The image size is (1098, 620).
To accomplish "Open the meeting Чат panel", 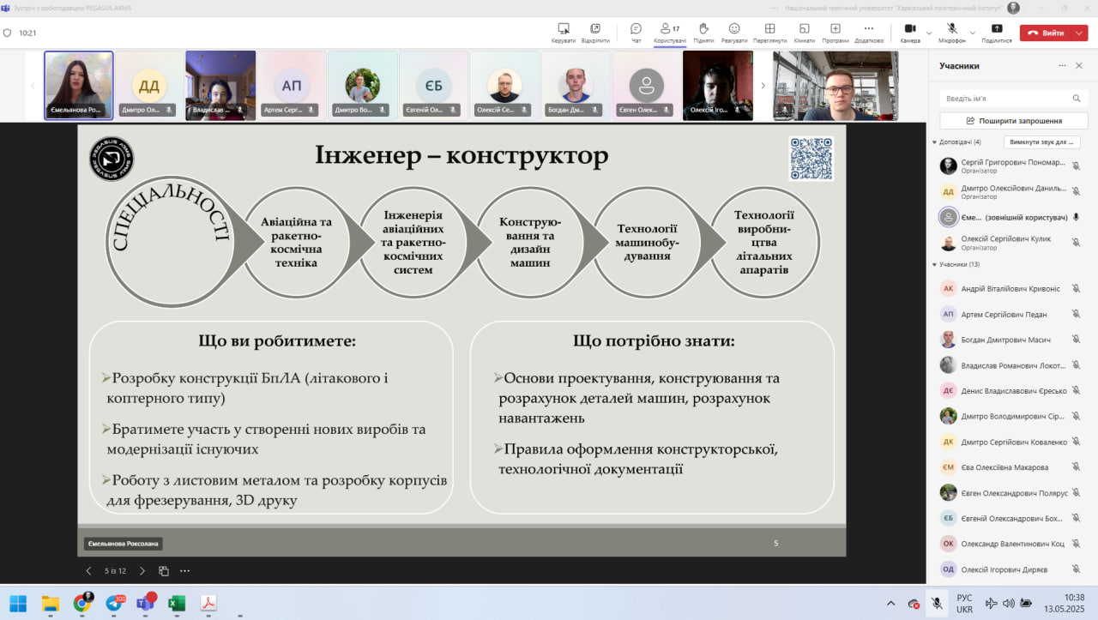I will click(636, 33).
